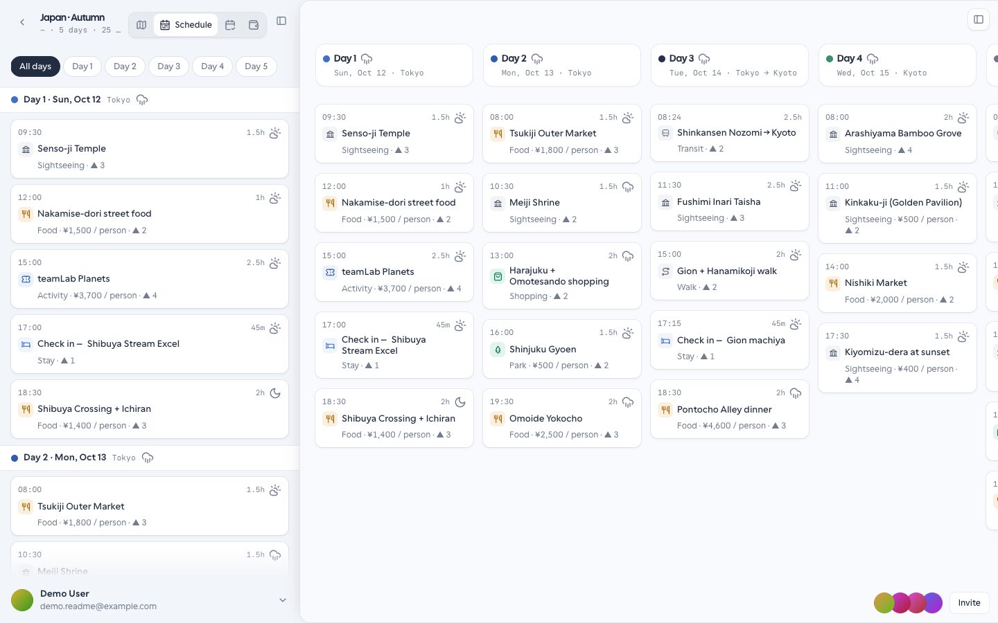Click the sidebar 'Day 1 · Sun, Oct 12' heading
The height and width of the screenshot is (623, 998).
click(62, 100)
